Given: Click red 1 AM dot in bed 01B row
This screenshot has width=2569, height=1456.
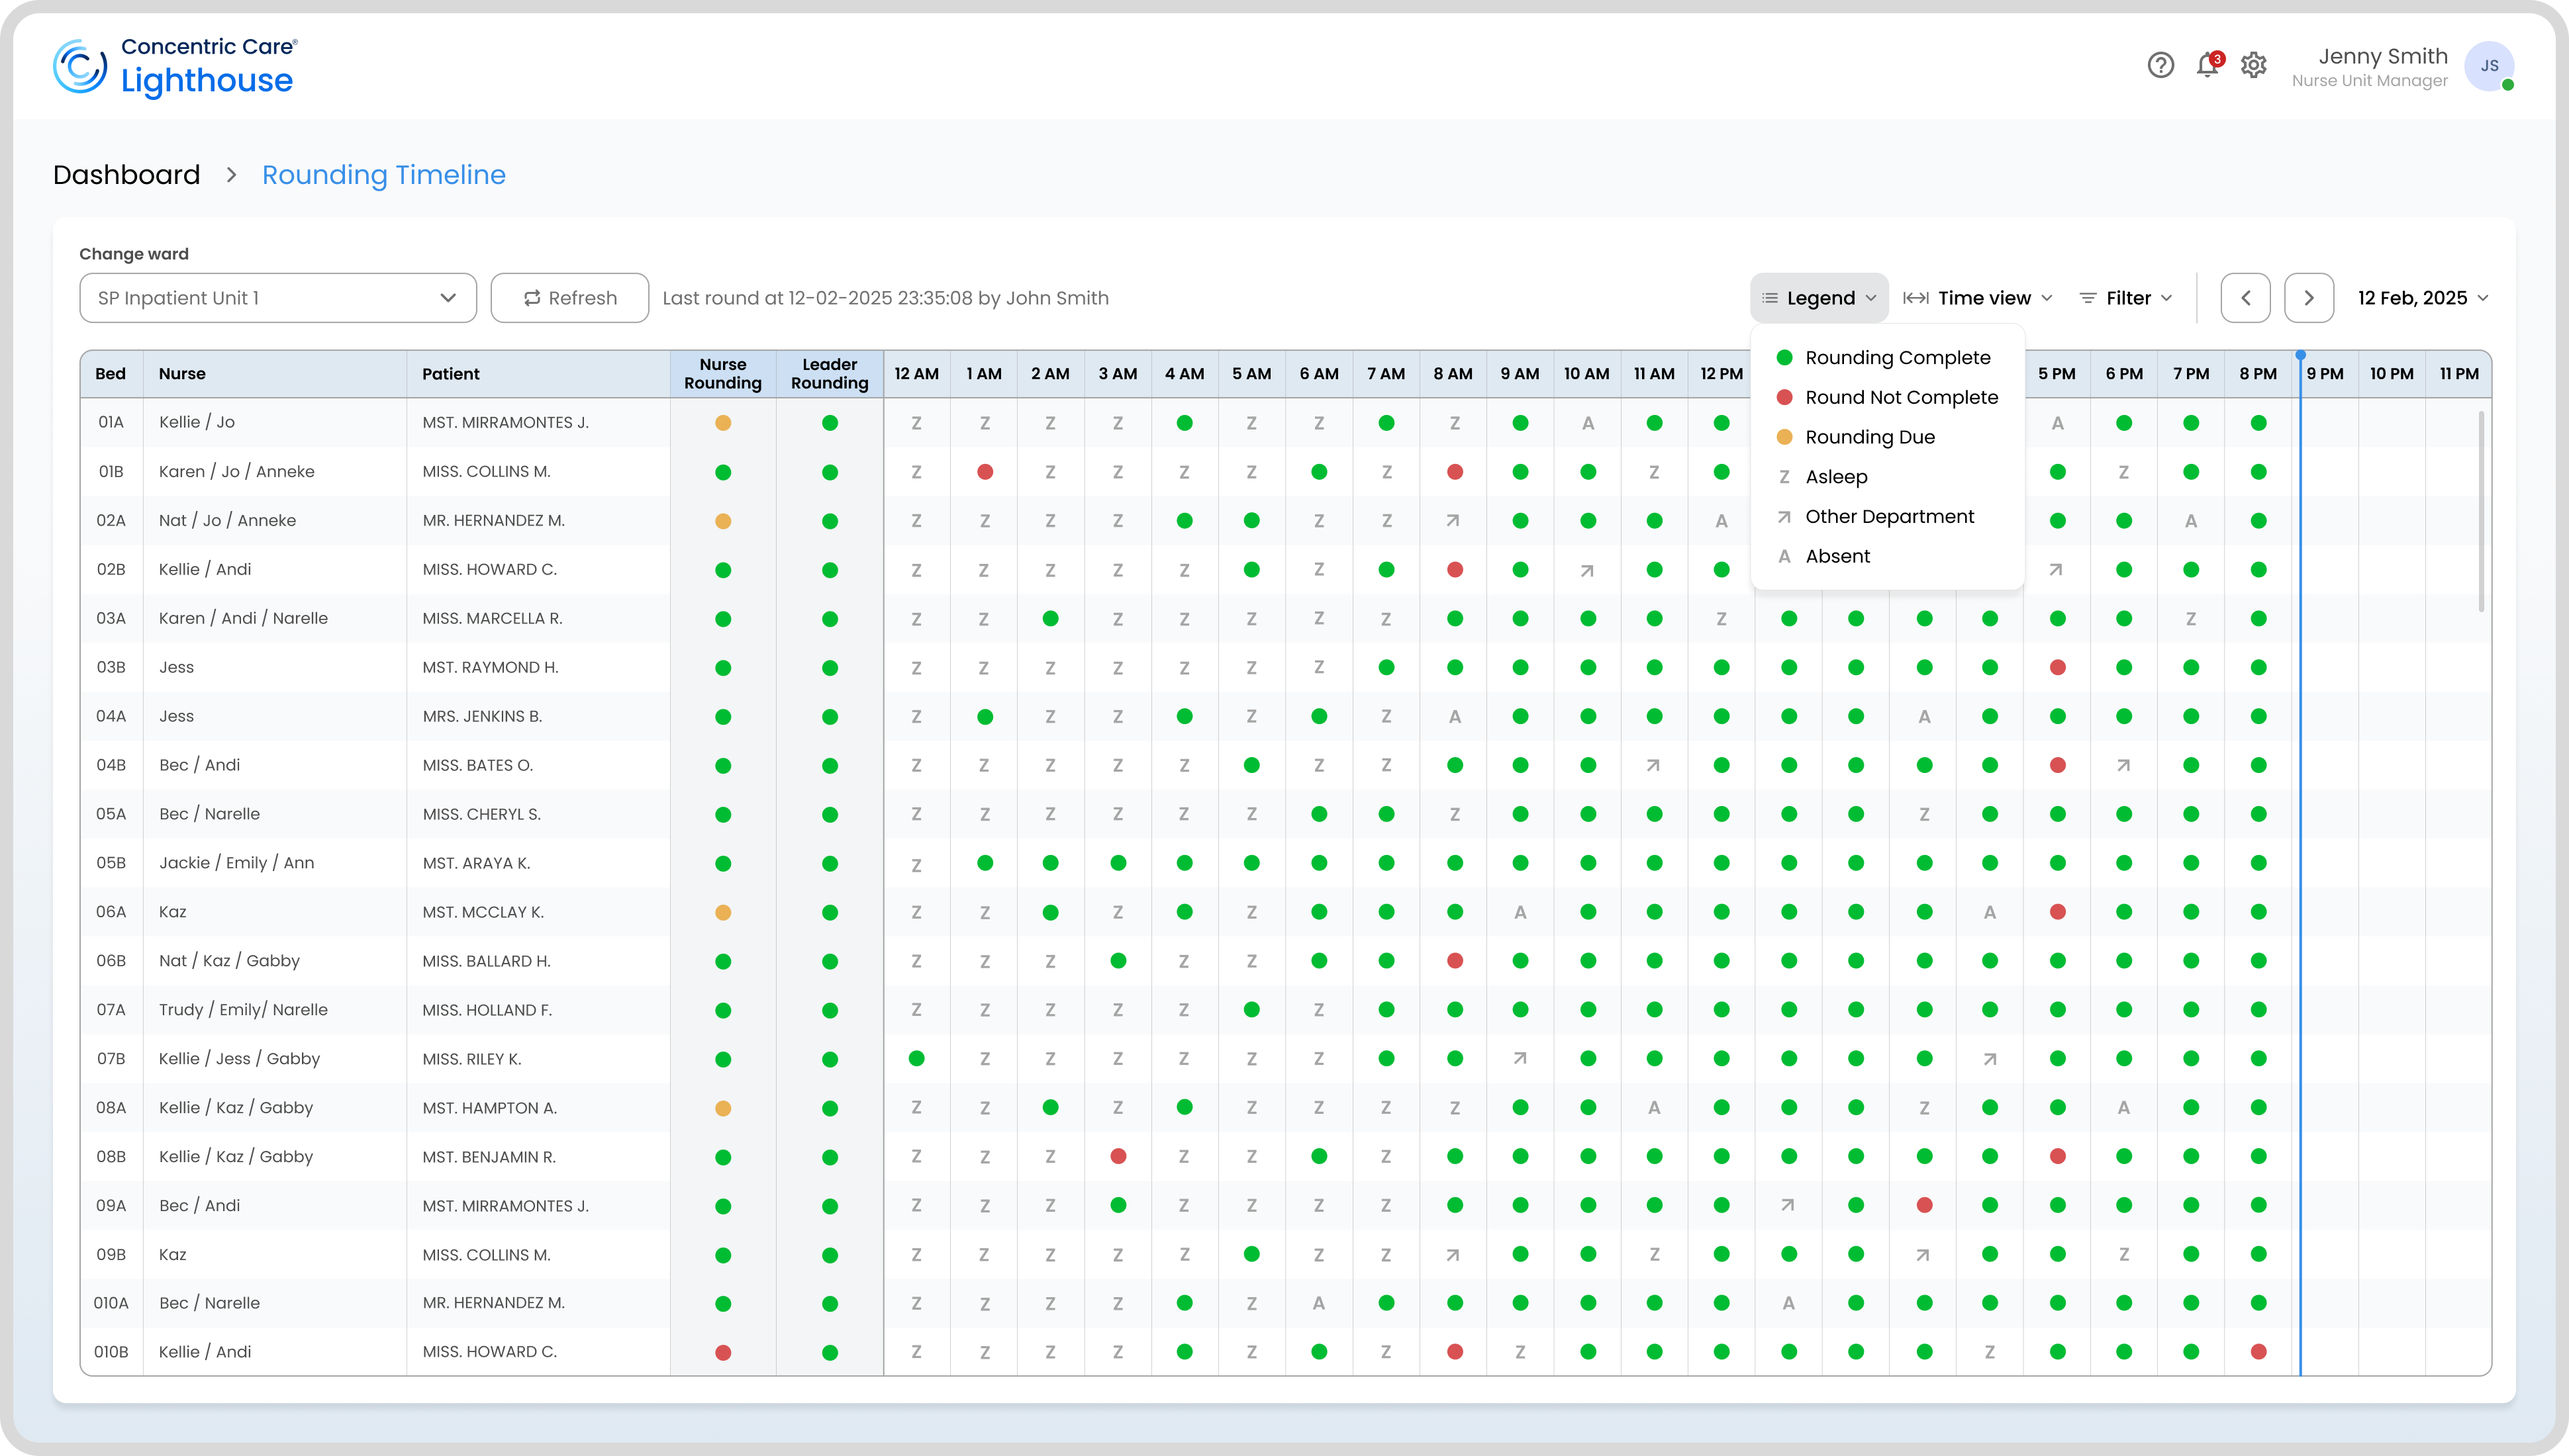Looking at the screenshot, I should click(985, 472).
